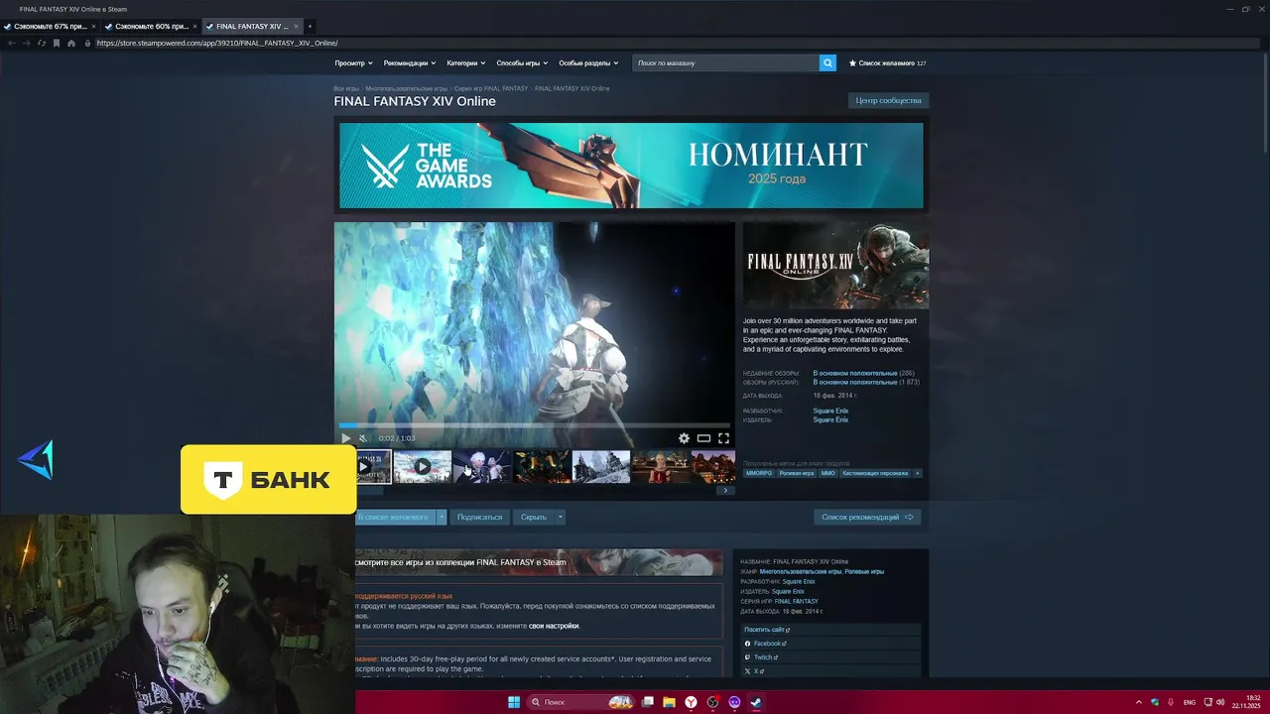Click Подписаться follow button

[x=479, y=517]
